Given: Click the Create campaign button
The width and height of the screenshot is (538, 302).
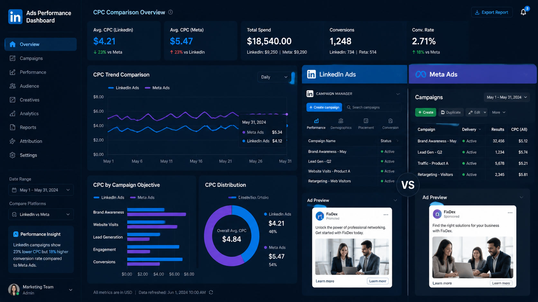Looking at the screenshot, I should 324,107.
